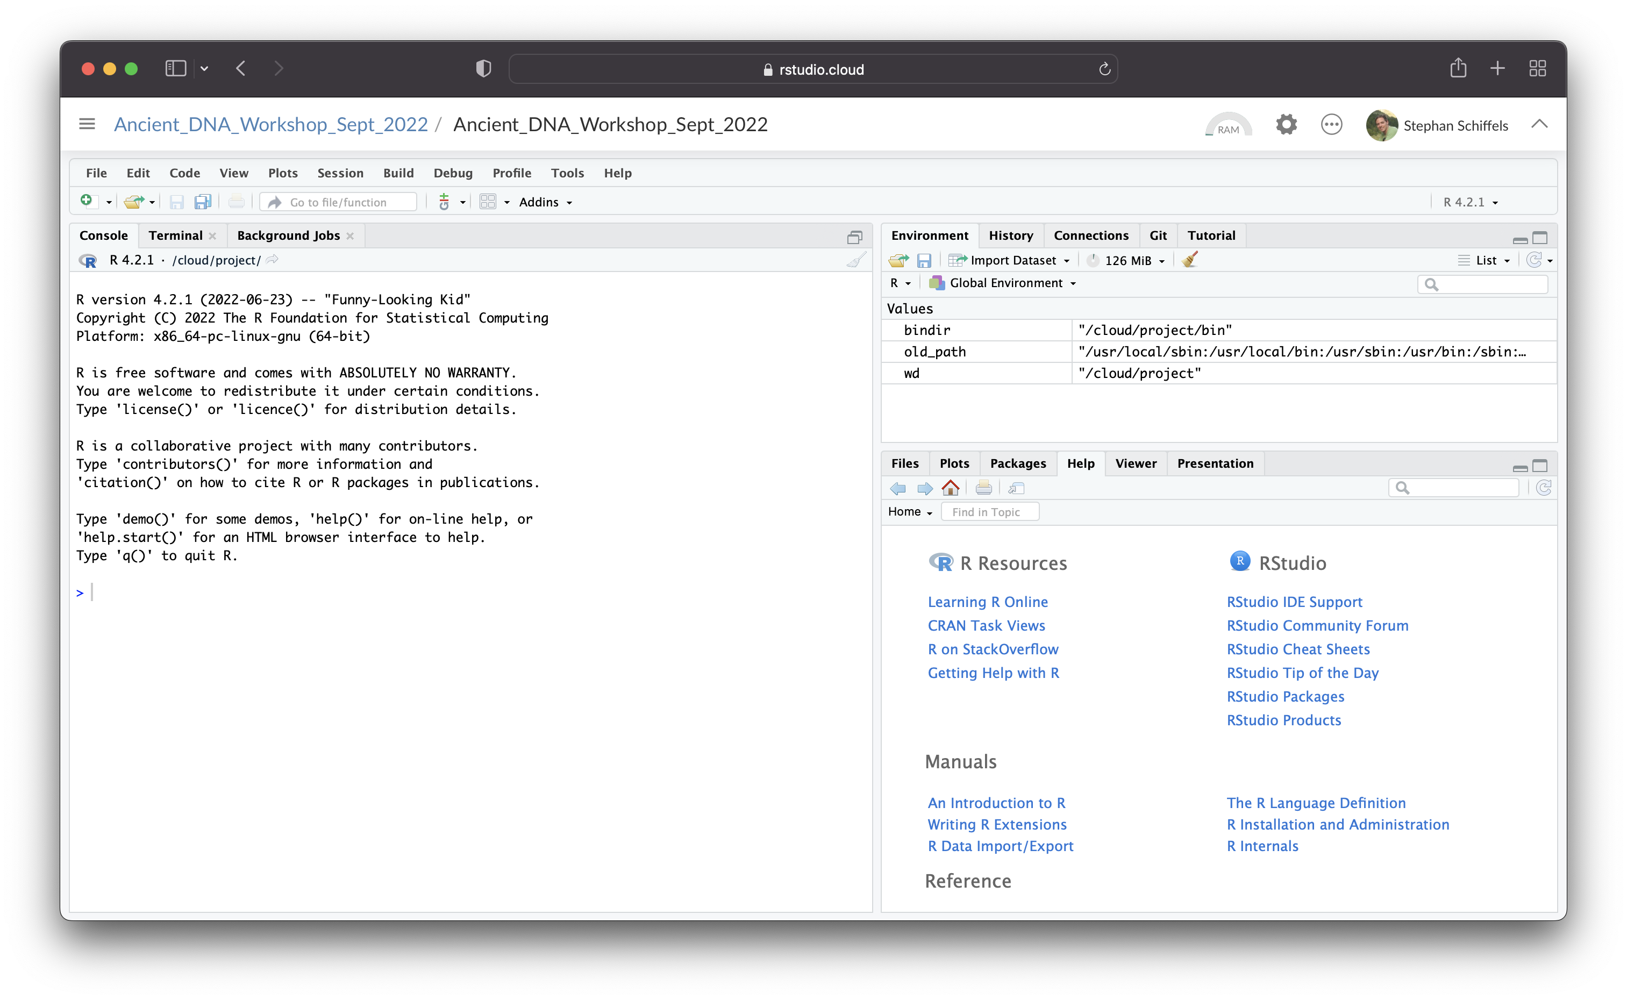
Task: Click the Help forward arrow icon
Action: click(925, 488)
